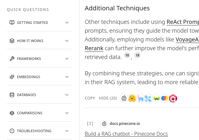Click the Pinecone source icon beside Hide
Image resolution: width=199 pixels, height=140 pixels.
pyautogui.click(x=124, y=99)
